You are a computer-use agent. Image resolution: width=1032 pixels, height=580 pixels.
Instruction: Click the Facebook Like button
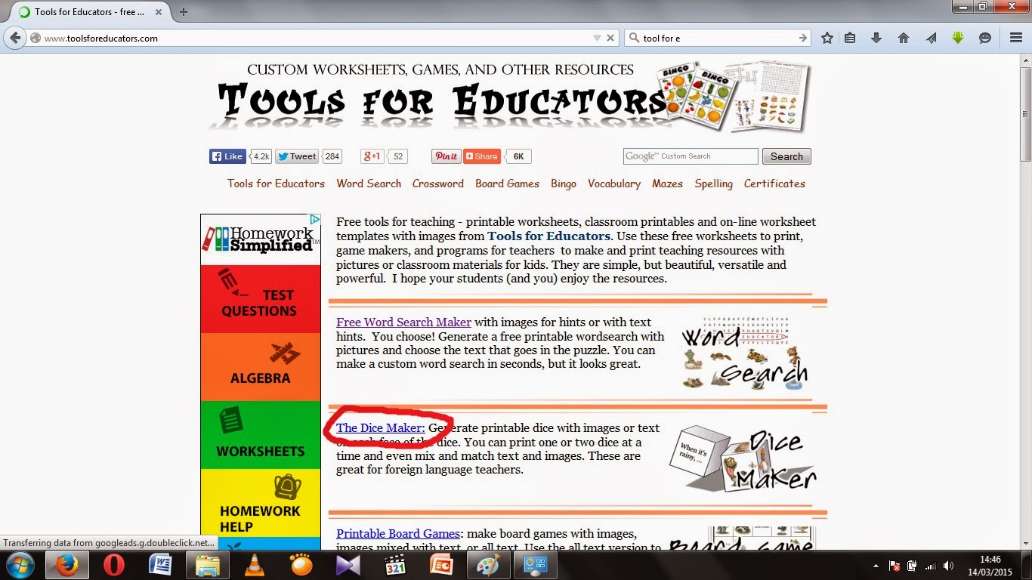point(227,156)
